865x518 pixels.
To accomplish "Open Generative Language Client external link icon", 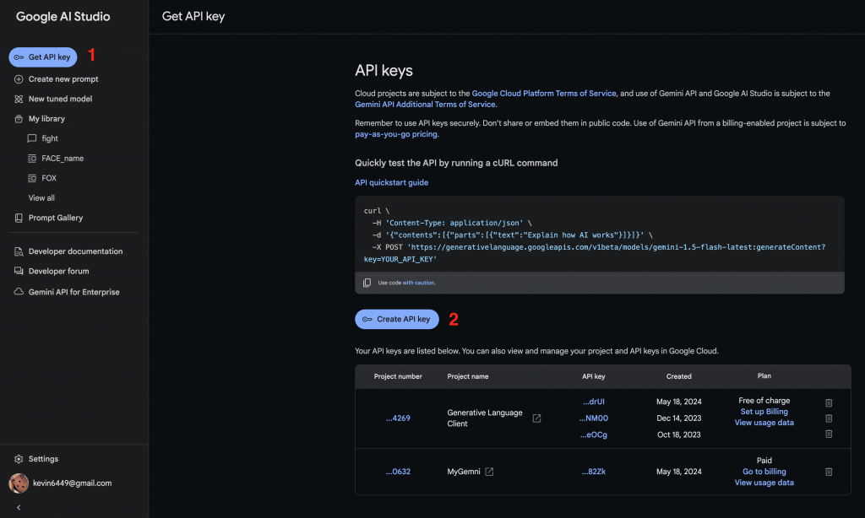I will [x=536, y=418].
